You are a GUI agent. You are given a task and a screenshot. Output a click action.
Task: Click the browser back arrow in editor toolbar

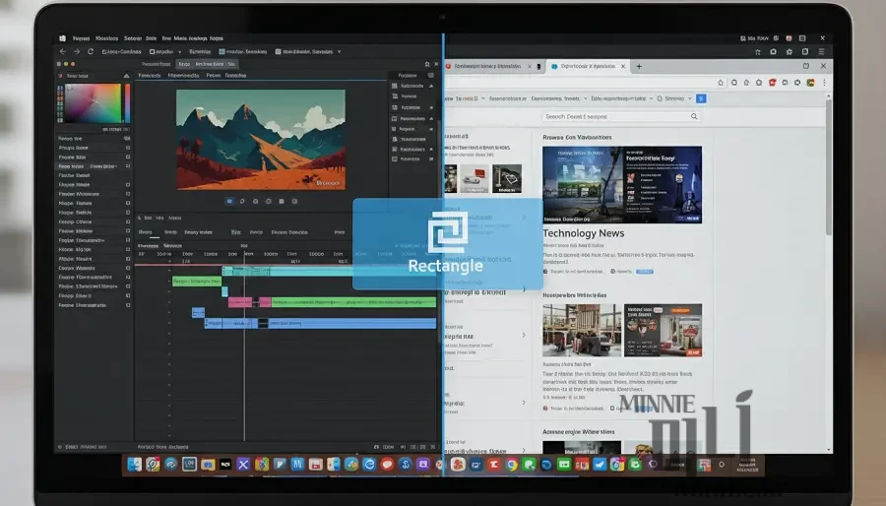63,51
